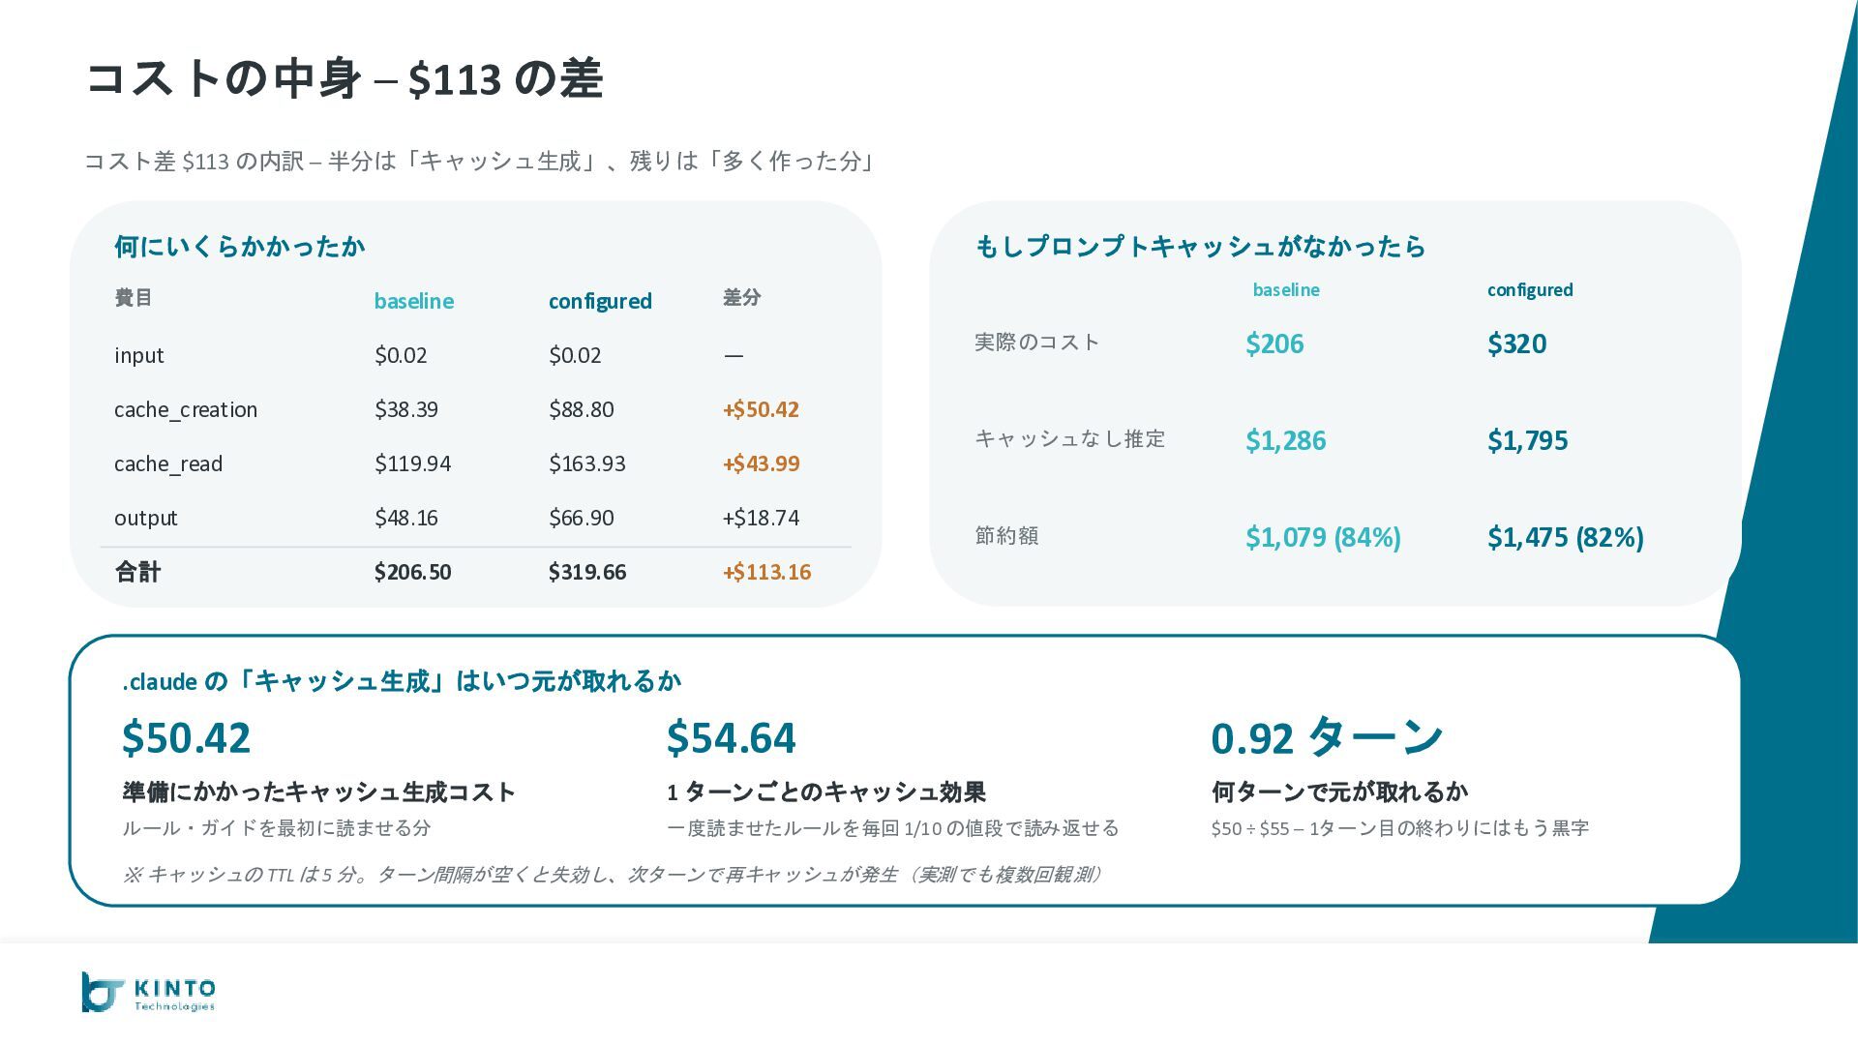The image size is (1858, 1045).
Task: Select the +$43.99 cache_read difference
Action: (x=761, y=463)
